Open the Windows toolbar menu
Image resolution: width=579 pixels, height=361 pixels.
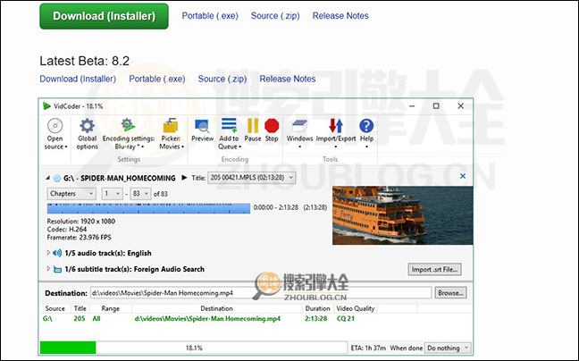point(299,133)
